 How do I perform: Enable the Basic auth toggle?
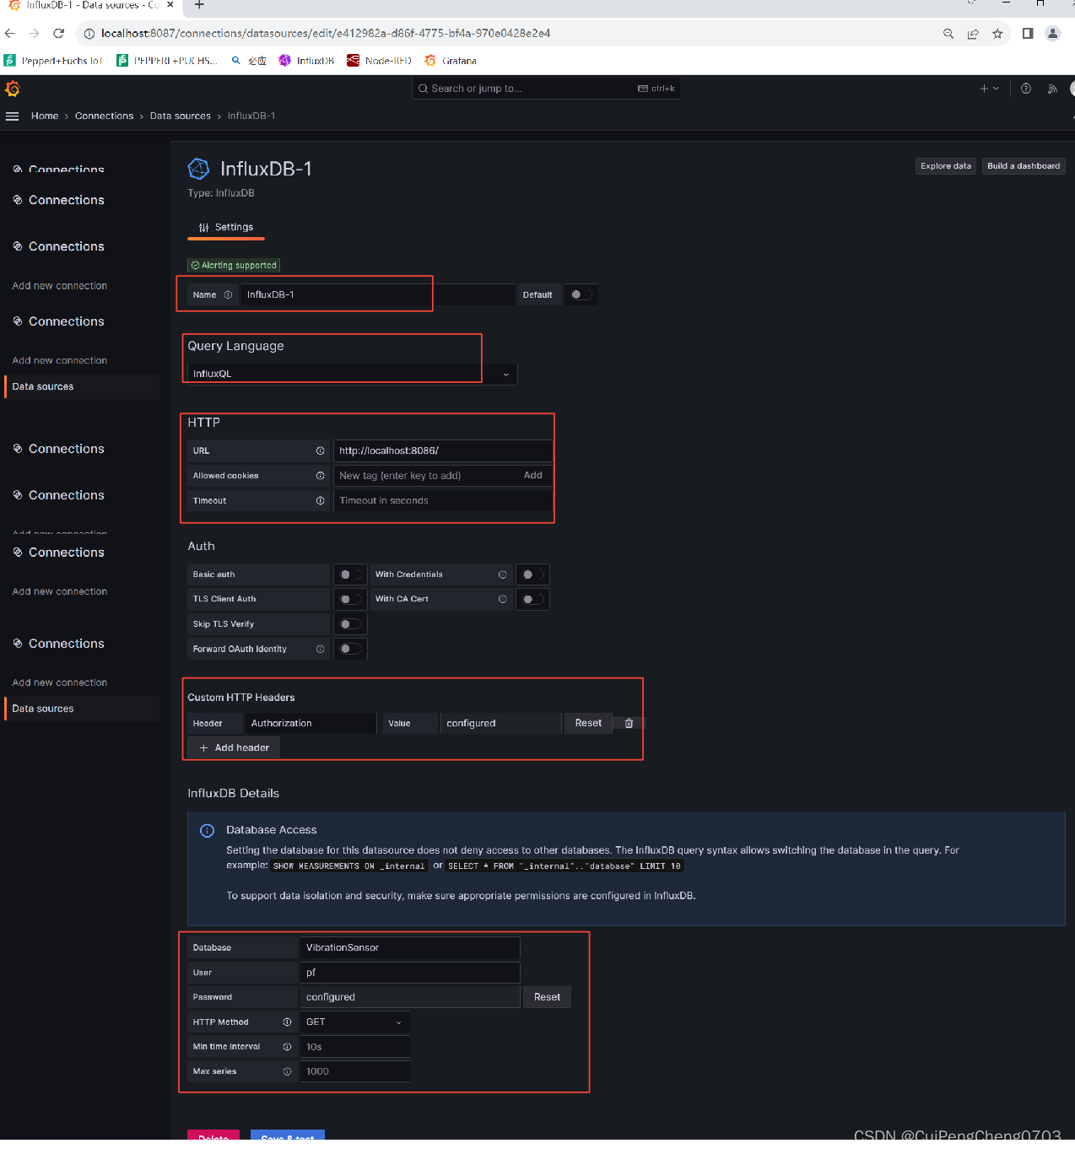point(350,574)
